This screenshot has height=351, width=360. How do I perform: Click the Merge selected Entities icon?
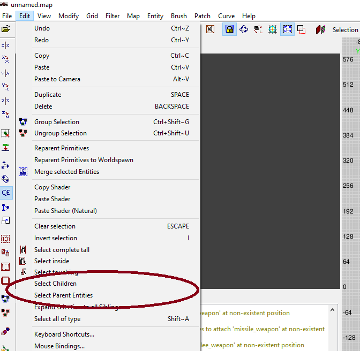pyautogui.click(x=23, y=172)
